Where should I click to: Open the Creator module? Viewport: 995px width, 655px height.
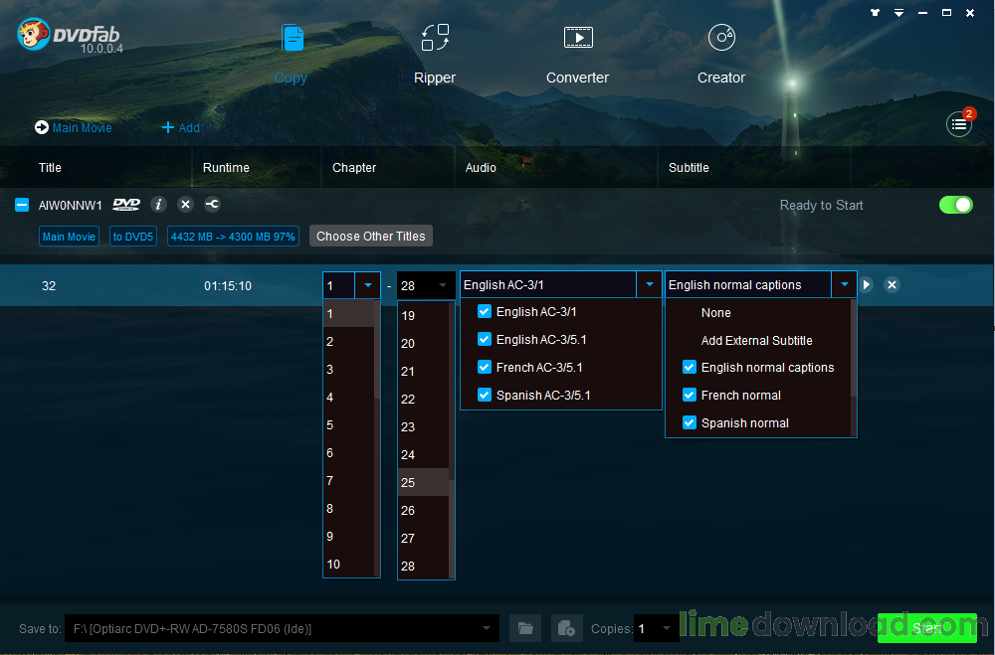[720, 56]
